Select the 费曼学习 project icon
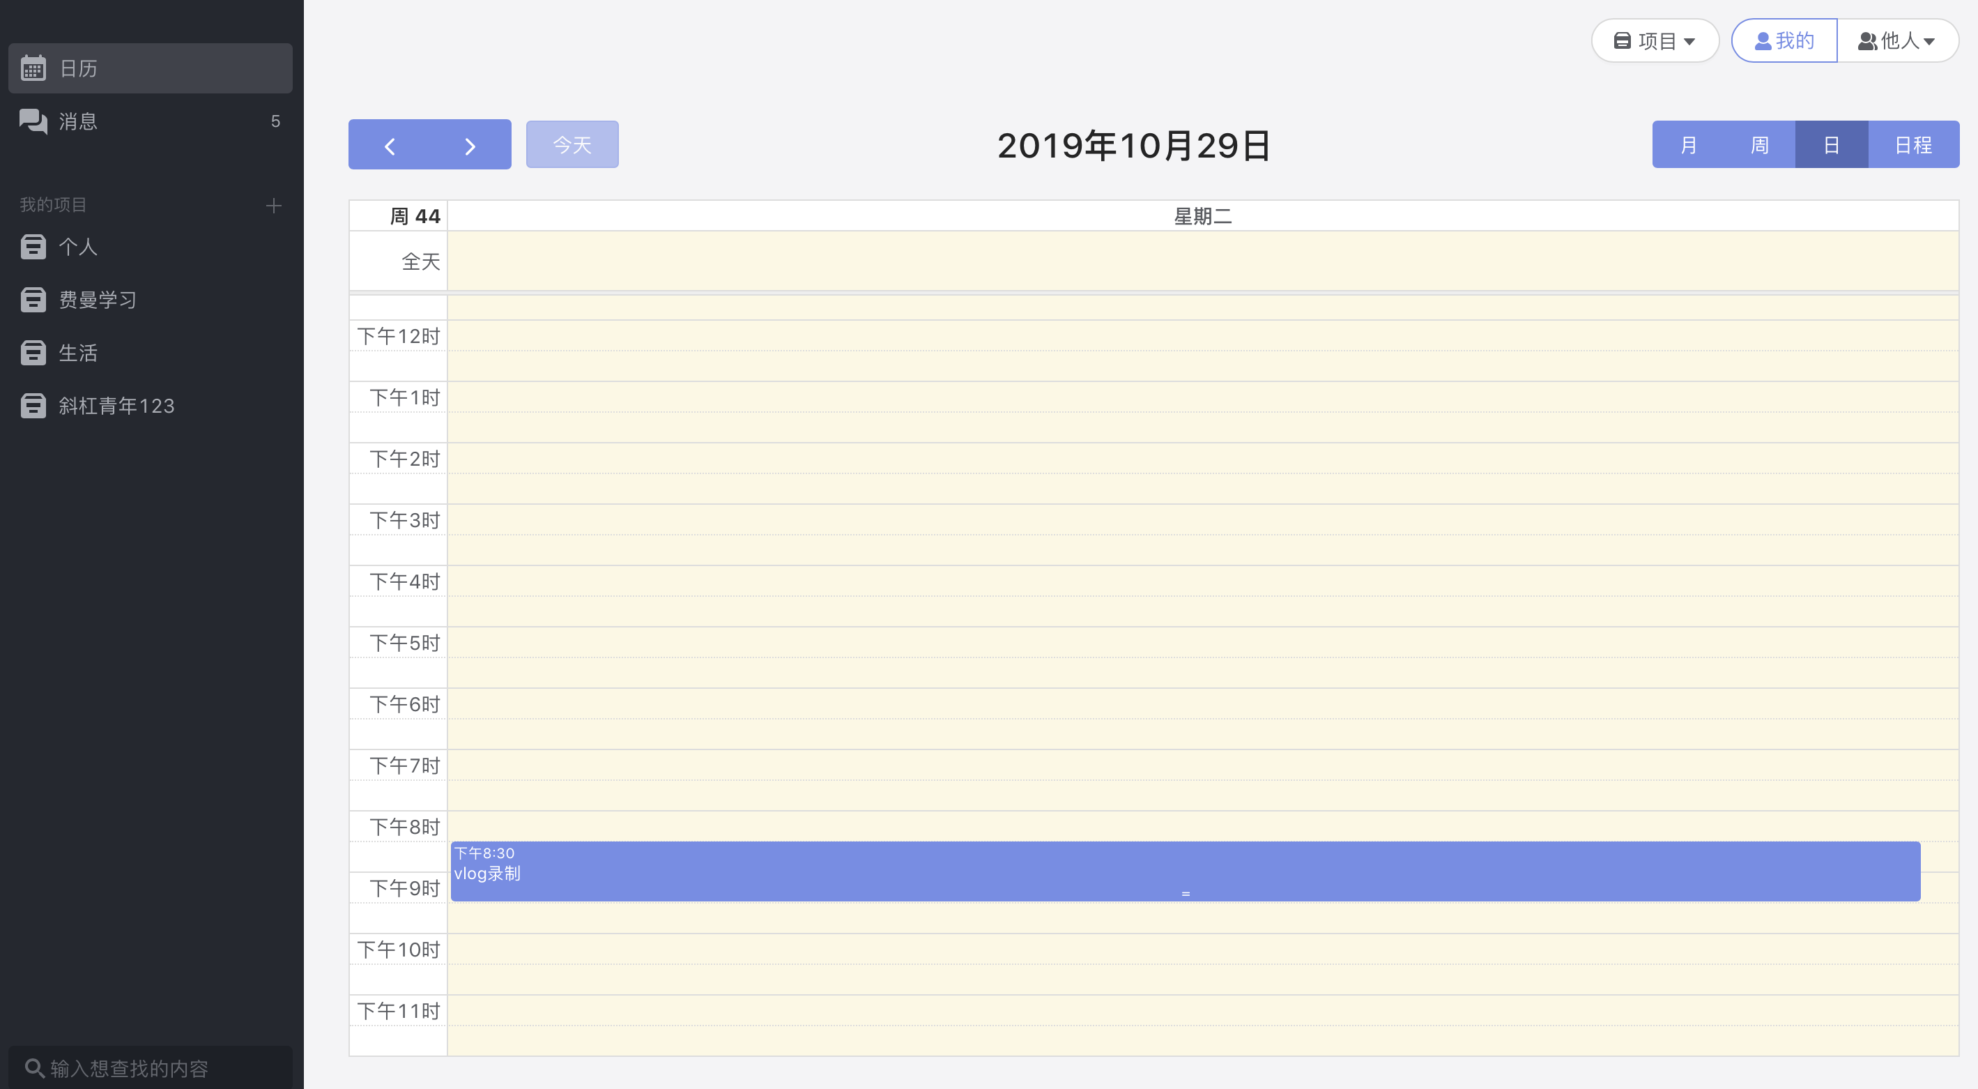This screenshot has height=1089, width=1978. 33,300
